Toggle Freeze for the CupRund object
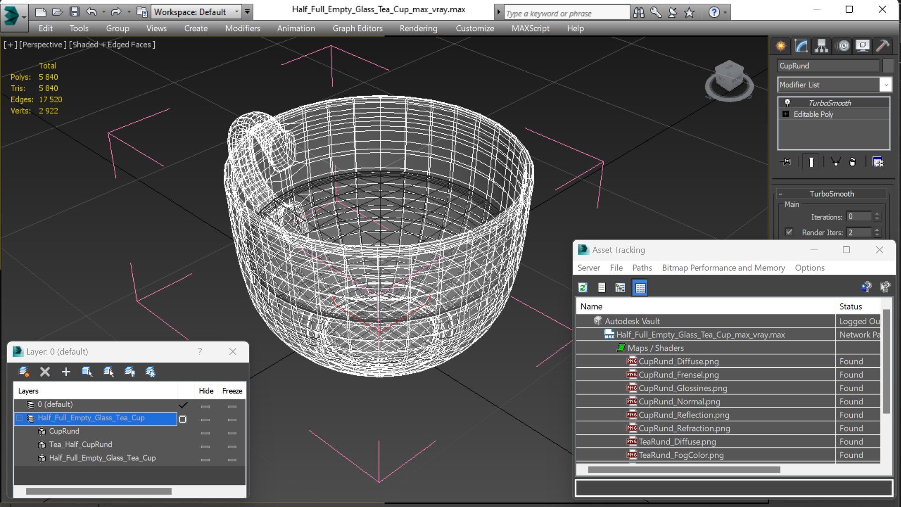The width and height of the screenshot is (901, 507). tap(232, 433)
